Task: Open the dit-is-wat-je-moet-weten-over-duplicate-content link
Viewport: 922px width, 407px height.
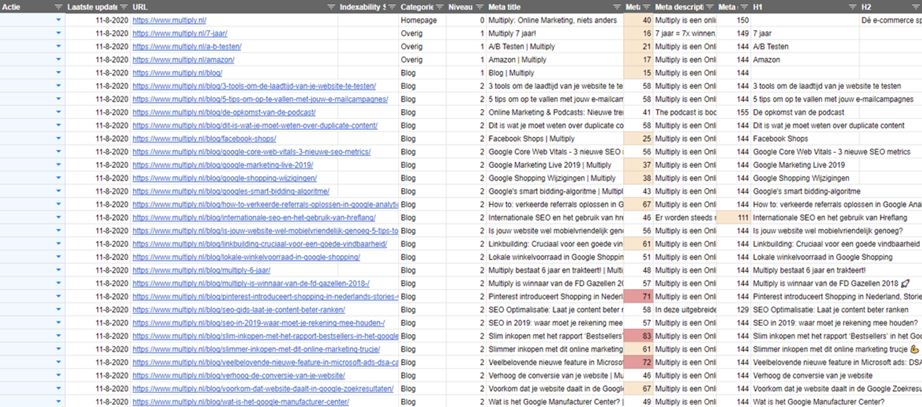Action: click(x=255, y=126)
